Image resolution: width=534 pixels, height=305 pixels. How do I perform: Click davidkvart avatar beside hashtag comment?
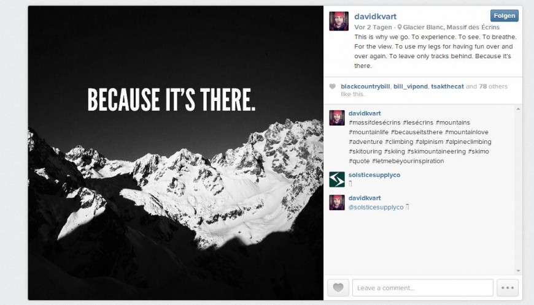pos(337,118)
